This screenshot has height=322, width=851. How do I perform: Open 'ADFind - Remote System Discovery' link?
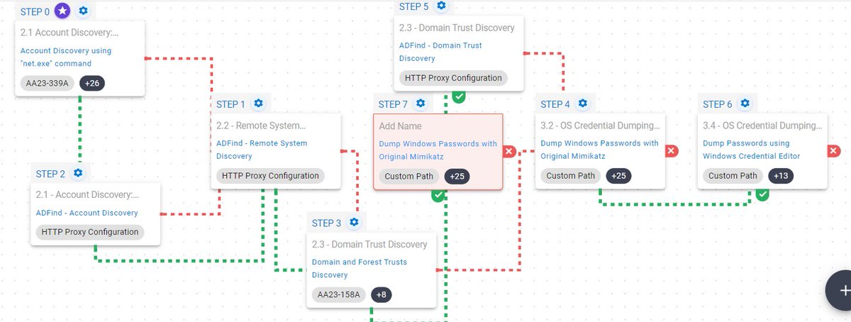click(x=262, y=150)
